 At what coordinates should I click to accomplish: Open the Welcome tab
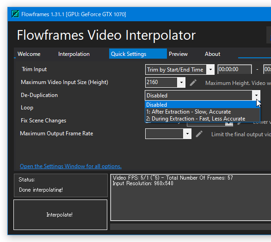pos(29,54)
